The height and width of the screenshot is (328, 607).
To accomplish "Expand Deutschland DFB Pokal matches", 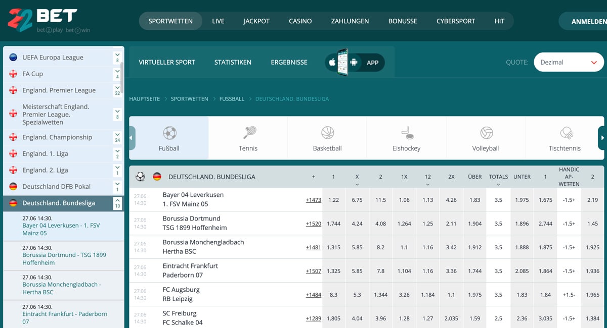I will pyautogui.click(x=117, y=186).
